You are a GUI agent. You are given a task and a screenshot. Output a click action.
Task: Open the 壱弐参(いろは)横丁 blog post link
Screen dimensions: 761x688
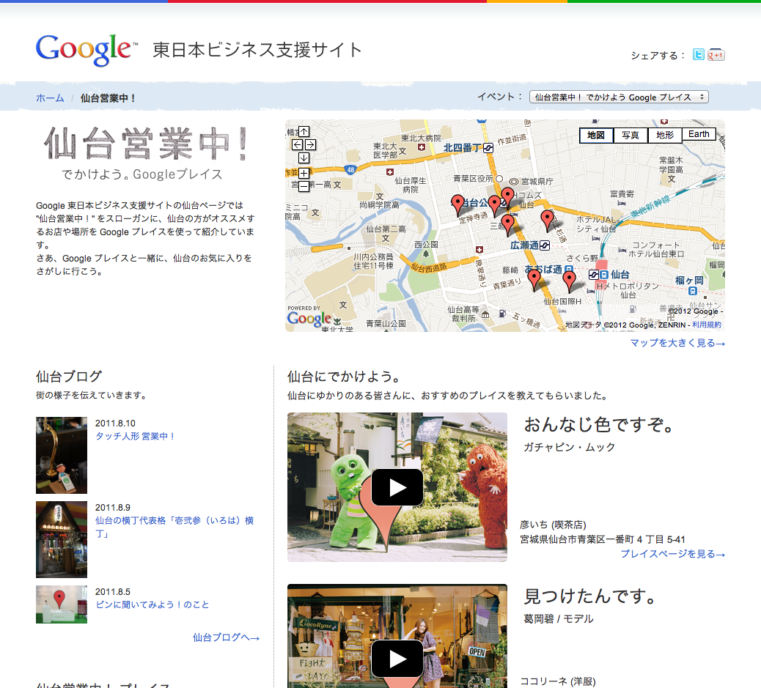tap(174, 527)
